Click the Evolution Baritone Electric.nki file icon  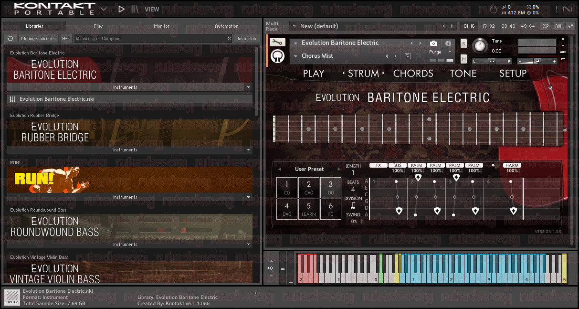[12, 99]
